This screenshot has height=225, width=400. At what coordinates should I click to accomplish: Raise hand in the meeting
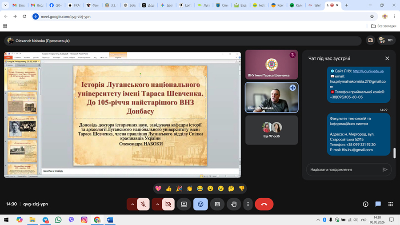[234, 204]
